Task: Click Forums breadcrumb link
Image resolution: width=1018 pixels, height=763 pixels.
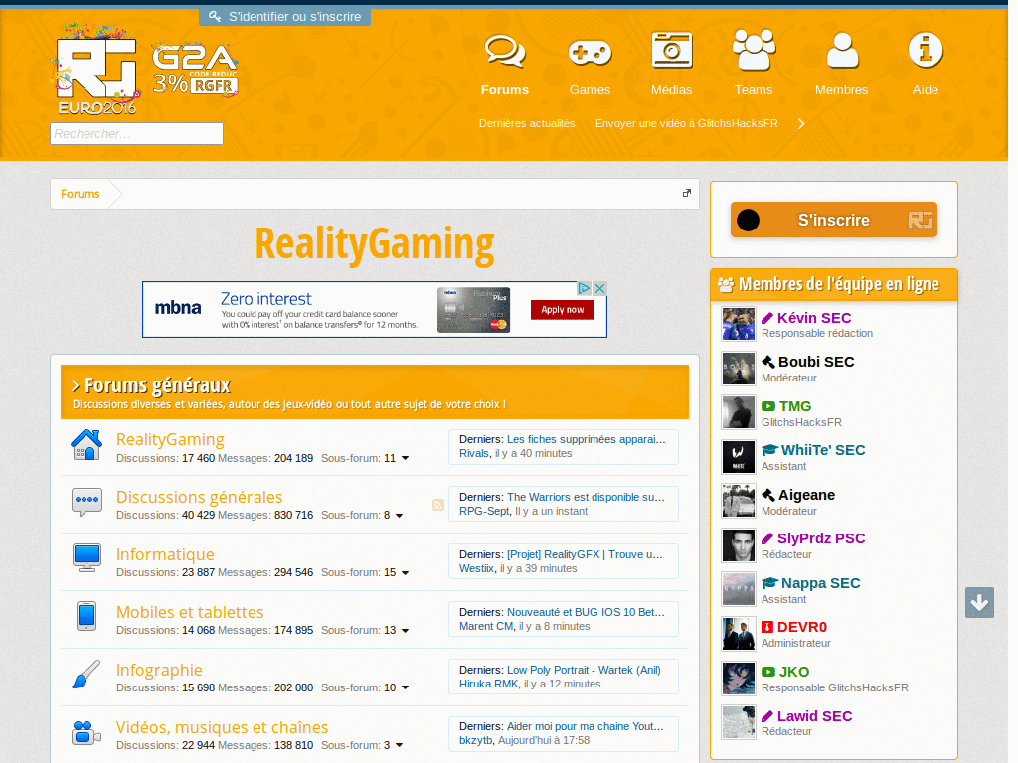Action: pyautogui.click(x=80, y=194)
